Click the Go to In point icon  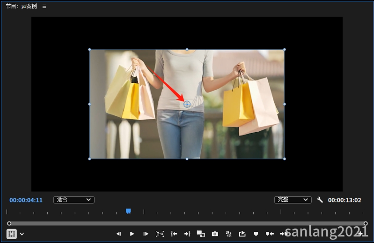point(174,234)
